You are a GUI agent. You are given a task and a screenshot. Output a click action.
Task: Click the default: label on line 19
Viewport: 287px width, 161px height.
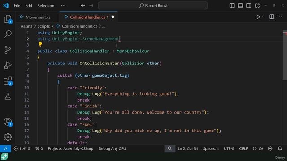(x=77, y=143)
